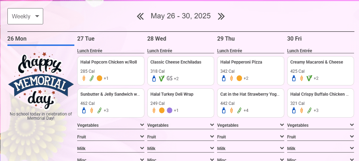Expand Vegetables section for Tuesday 27
The height and width of the screenshot is (161, 359).
[111, 125]
